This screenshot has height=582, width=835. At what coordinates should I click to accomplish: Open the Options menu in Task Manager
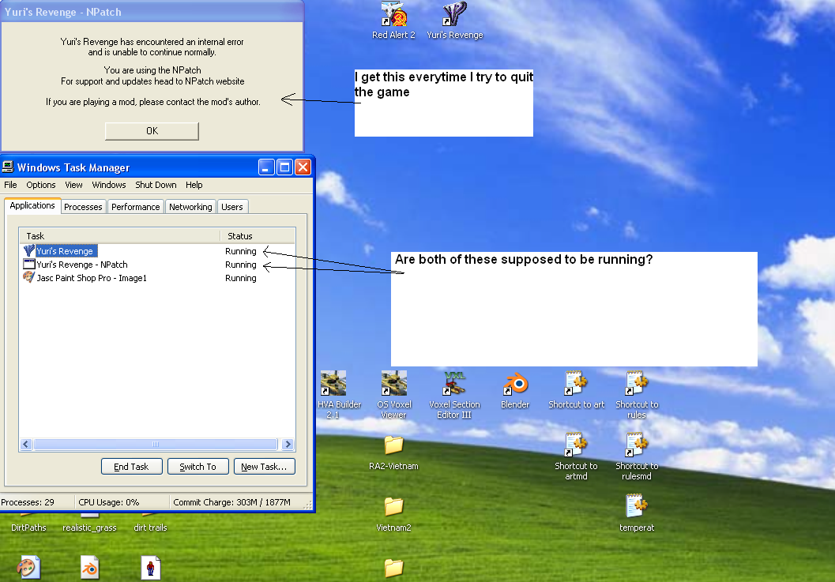[41, 185]
